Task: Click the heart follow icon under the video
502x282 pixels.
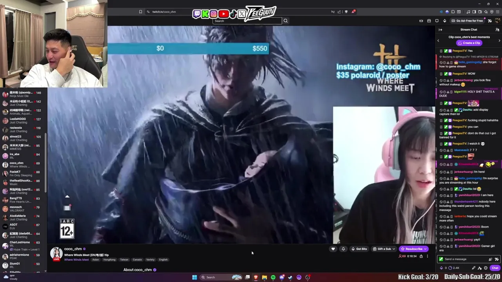Action: [333, 249]
